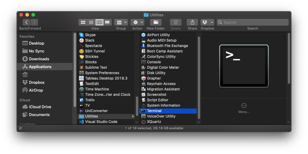Image resolution: width=308 pixels, height=154 pixels.
Task: Switch to gallery view mode
Action: click(x=107, y=22)
